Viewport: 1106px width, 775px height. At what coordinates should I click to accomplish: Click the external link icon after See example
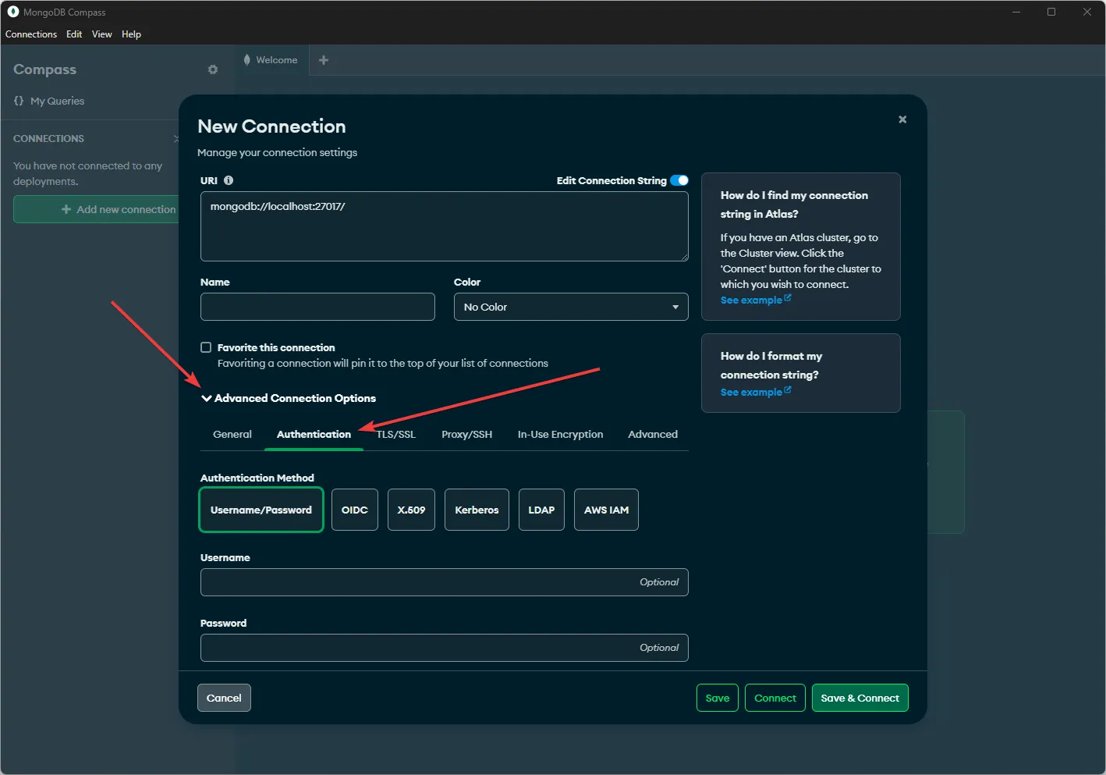[x=786, y=298]
